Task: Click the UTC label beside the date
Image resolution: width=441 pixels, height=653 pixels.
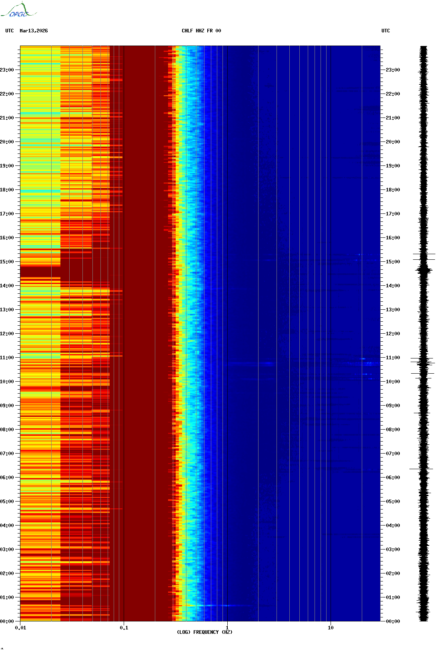Action: coord(10,31)
